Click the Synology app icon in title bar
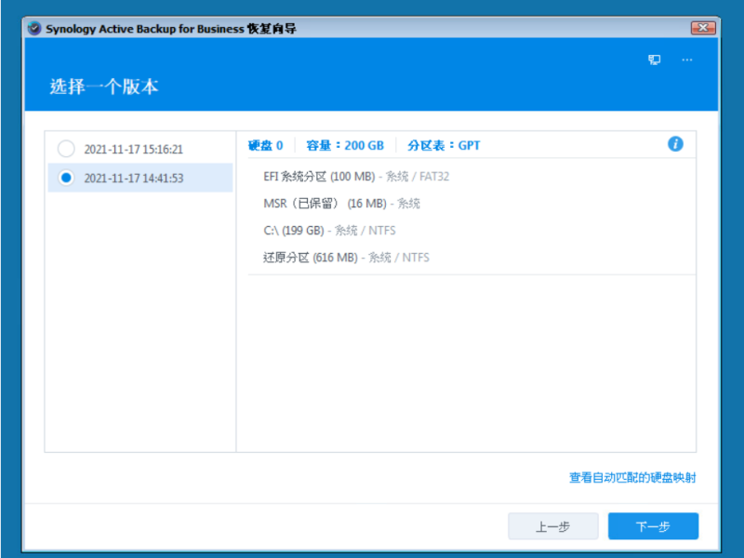744x558 pixels. click(x=34, y=29)
